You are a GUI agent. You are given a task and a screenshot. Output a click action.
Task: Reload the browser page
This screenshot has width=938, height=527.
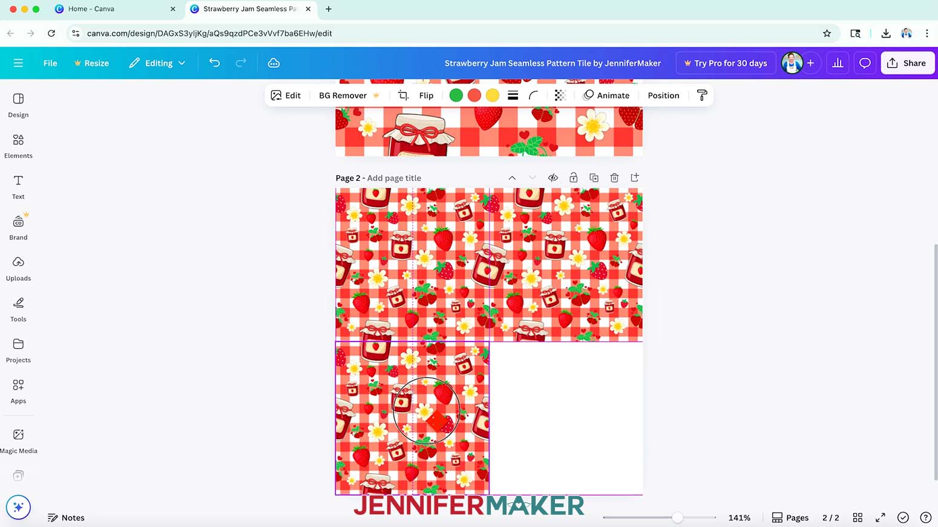pos(51,33)
